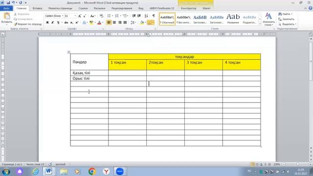This screenshot has height=176, width=313.
Task: Click the Sort (A-Z) icon
Action: point(146,16)
